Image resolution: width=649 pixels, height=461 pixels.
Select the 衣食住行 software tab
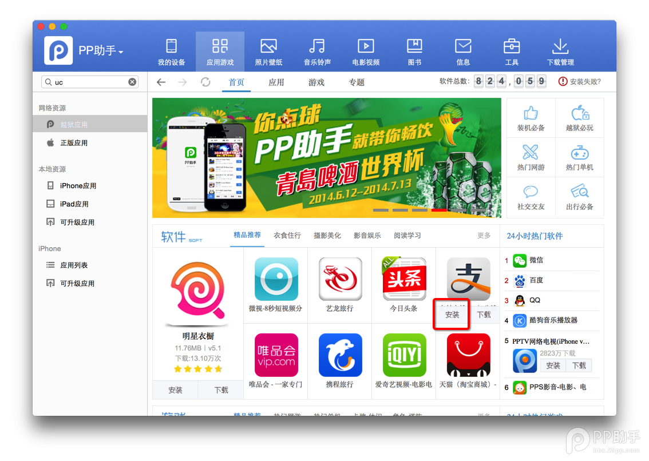(x=287, y=235)
